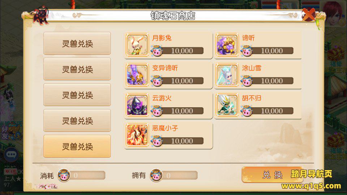The image size is (347, 195).
Task: Open the chat bubble icon
Action: (x=11, y=155)
